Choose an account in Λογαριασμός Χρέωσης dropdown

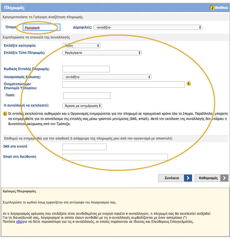pyautogui.click(x=106, y=77)
